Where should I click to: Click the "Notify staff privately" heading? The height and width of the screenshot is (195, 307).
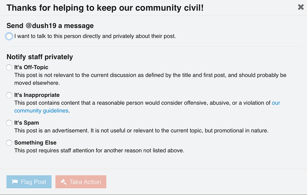click(40, 57)
